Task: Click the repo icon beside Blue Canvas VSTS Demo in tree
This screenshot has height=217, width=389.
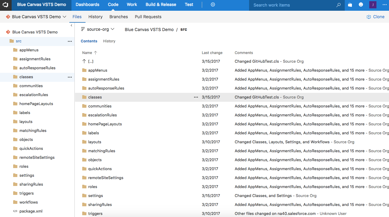Action: pyautogui.click(x=8, y=32)
